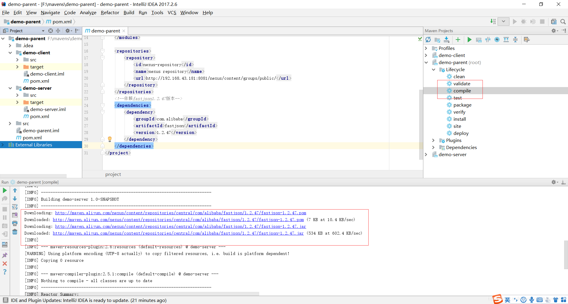Screen dimensions: 568x304
Task: Collapse demo-client folder in Project tree
Action: click(10, 53)
